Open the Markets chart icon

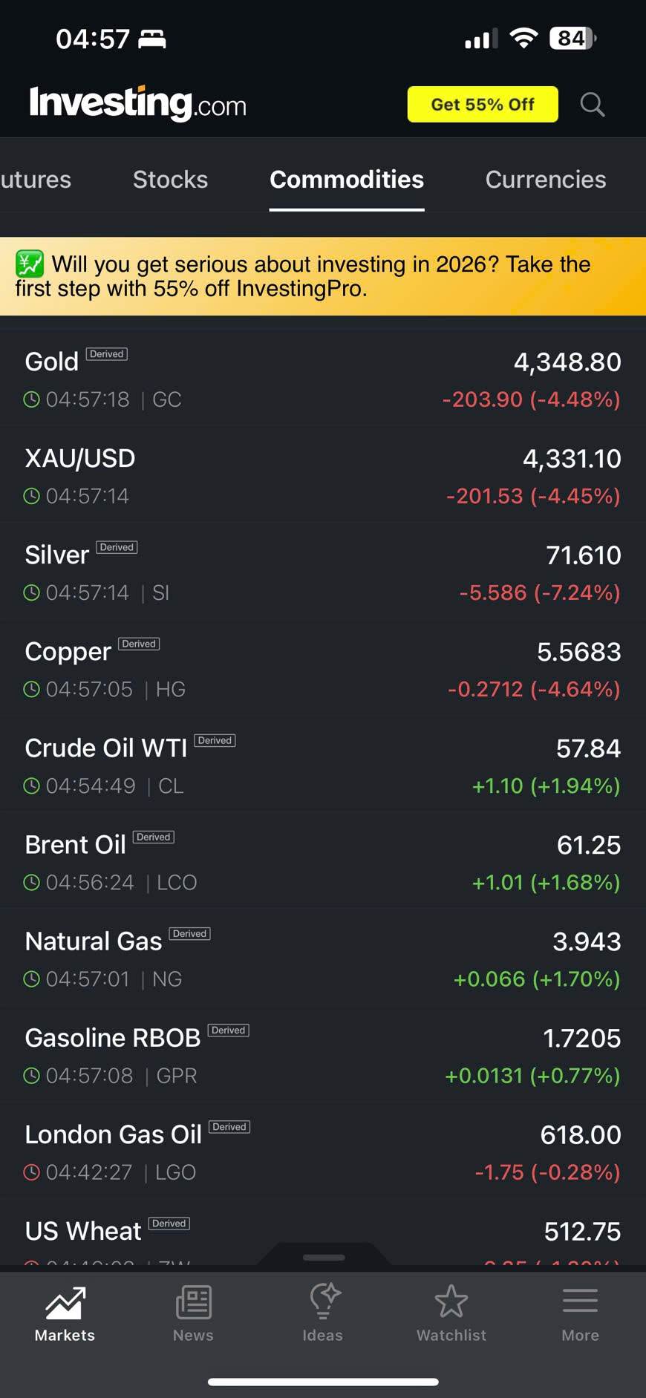pos(65,1302)
